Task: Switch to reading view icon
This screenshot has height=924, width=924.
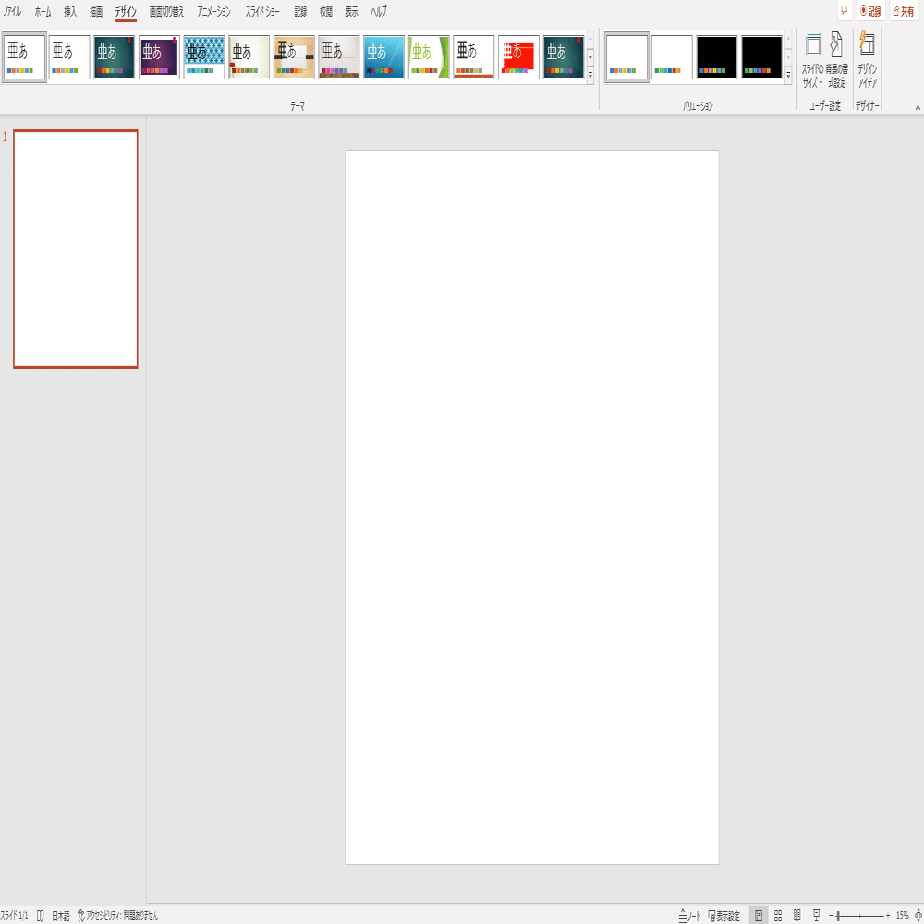Action: (796, 915)
